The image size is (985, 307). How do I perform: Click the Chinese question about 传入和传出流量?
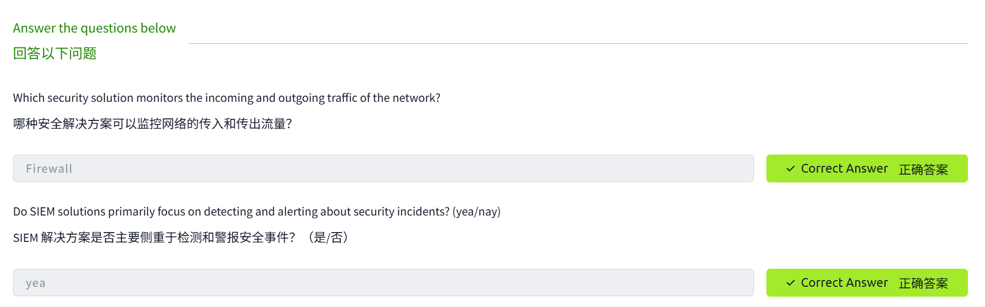pos(152,124)
